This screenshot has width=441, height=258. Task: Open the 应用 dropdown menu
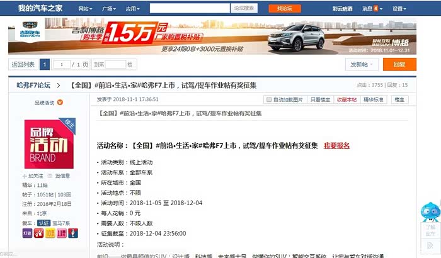click(x=132, y=9)
